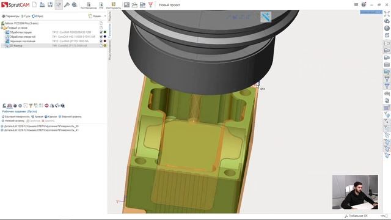Screen dimensions: 391x220
Task: Select the job list item ending in _95
Action: coord(40,127)
